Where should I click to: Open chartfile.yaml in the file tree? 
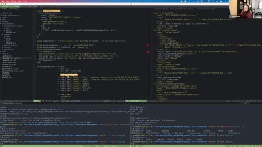coord(9,65)
